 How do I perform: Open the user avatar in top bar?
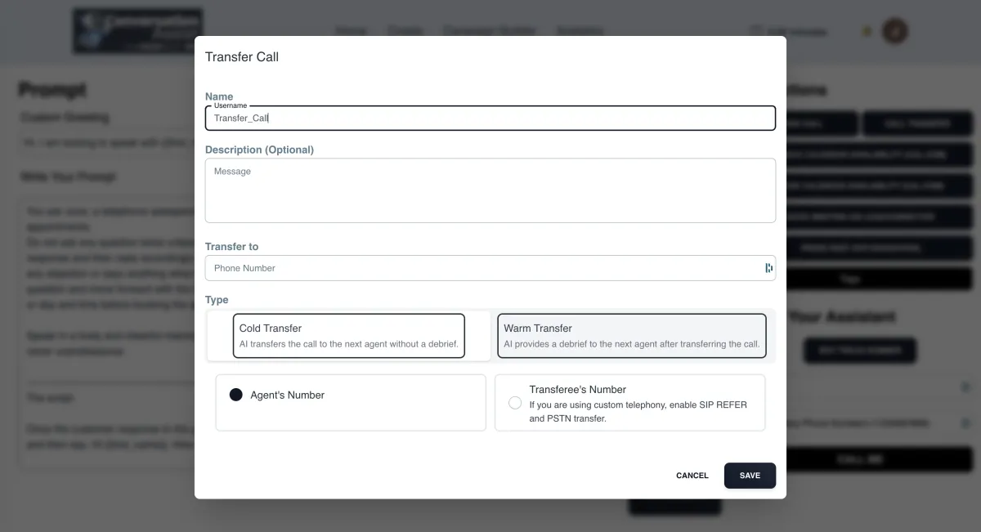pyautogui.click(x=895, y=32)
